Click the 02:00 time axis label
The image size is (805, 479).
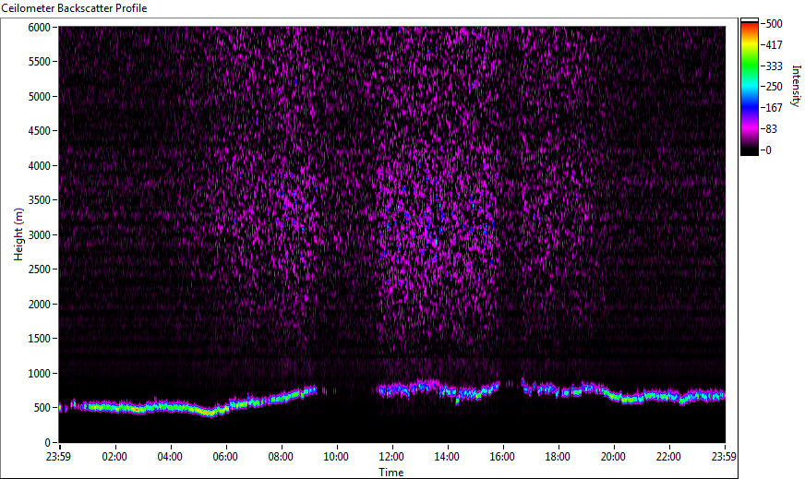click(x=114, y=457)
